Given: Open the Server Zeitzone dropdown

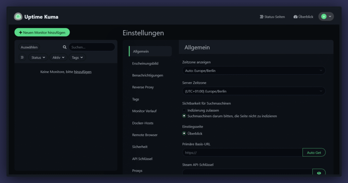Looking at the screenshot, I should (x=254, y=91).
